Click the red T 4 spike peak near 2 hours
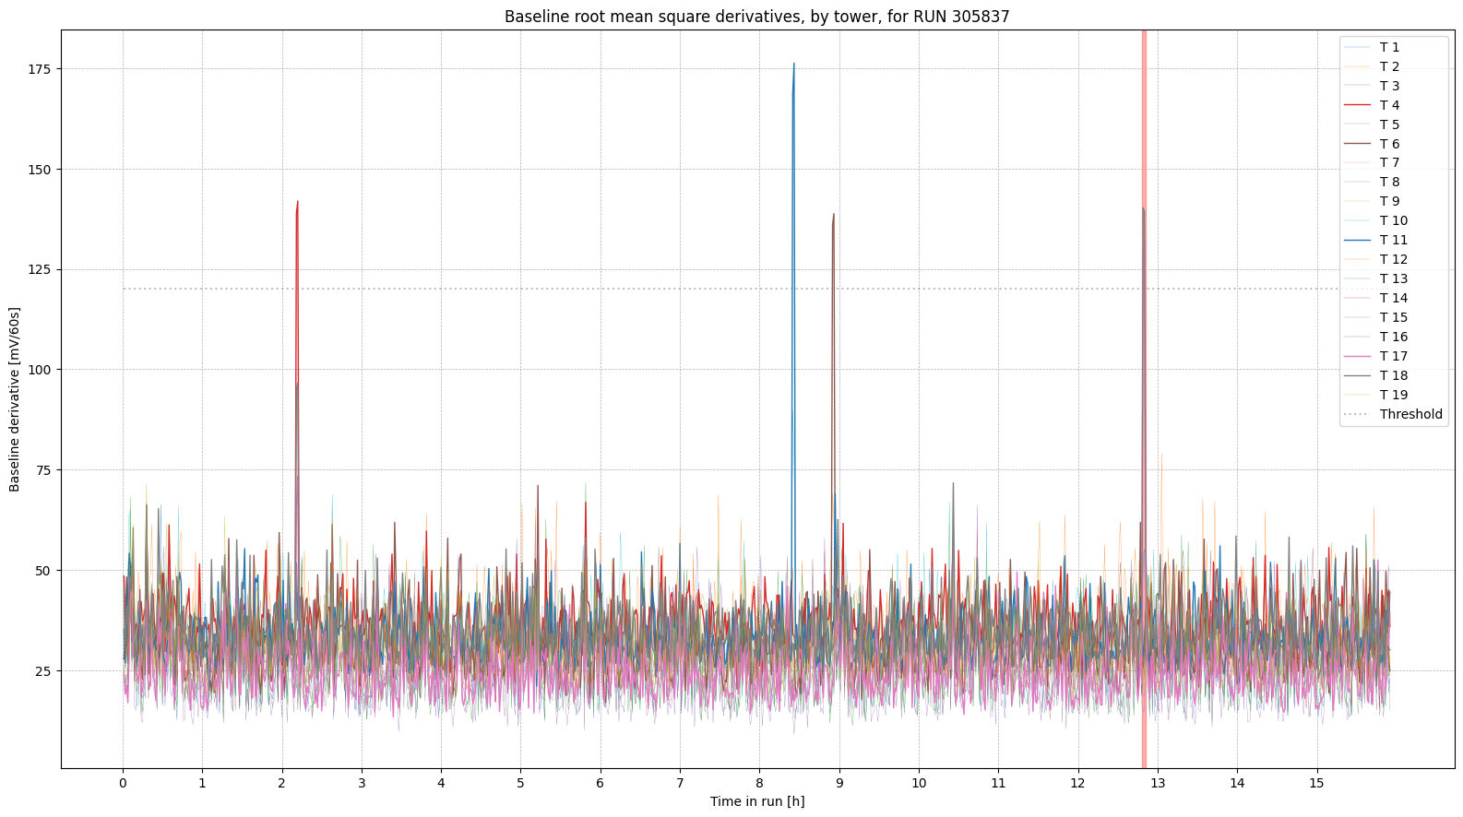 point(297,202)
